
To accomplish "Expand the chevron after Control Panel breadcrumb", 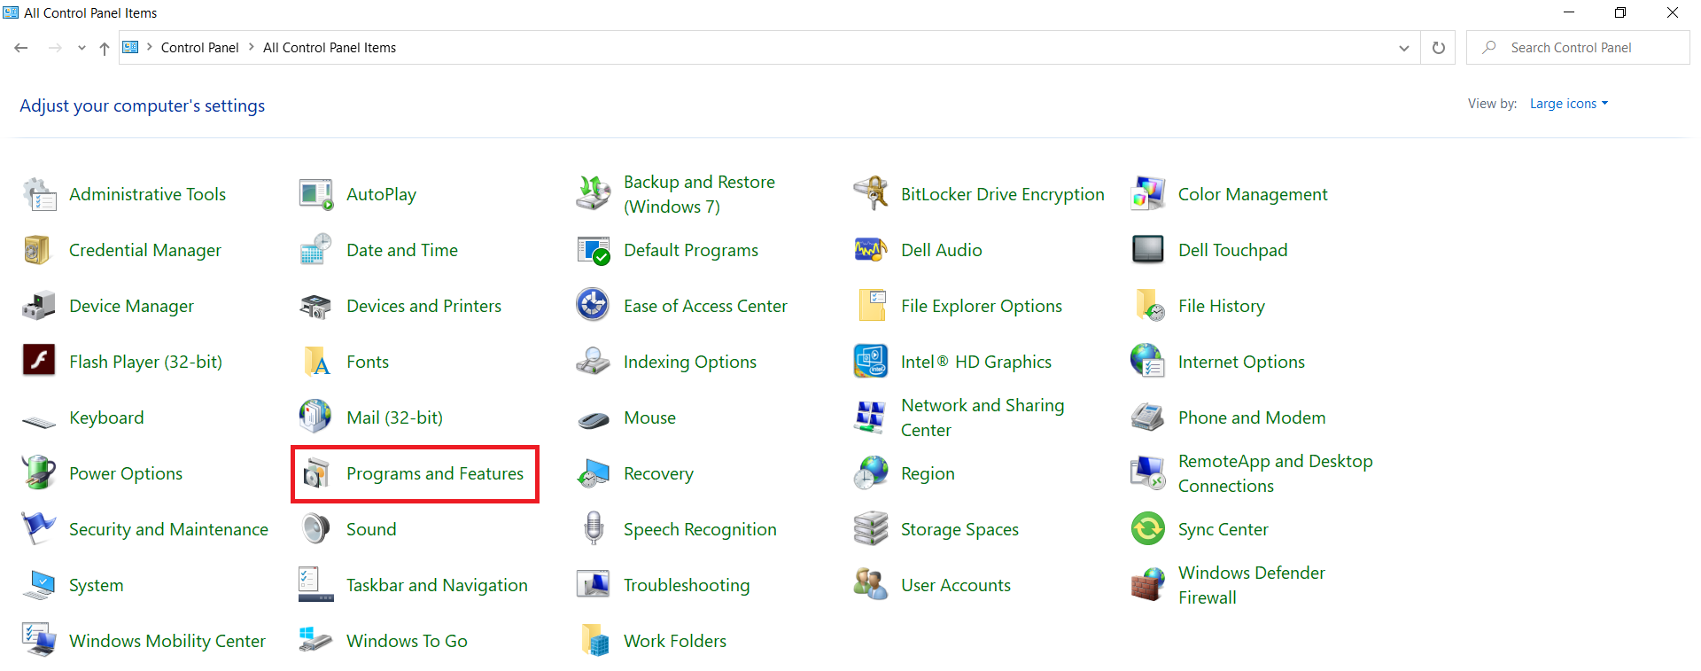I will pos(252,47).
